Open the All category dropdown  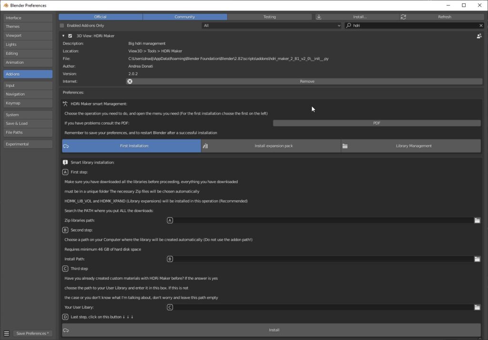(x=272, y=26)
